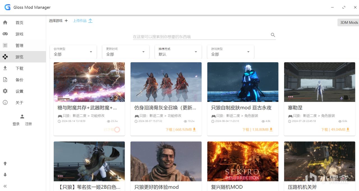359x191 pixels.
Task: Click the title 糖与附魔共存+武器附魔
Action: [87, 108]
